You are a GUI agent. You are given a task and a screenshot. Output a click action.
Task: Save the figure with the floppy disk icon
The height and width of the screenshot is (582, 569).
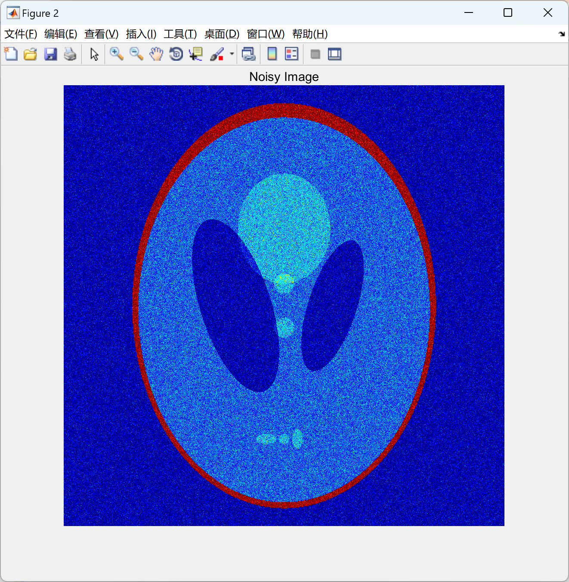point(50,54)
